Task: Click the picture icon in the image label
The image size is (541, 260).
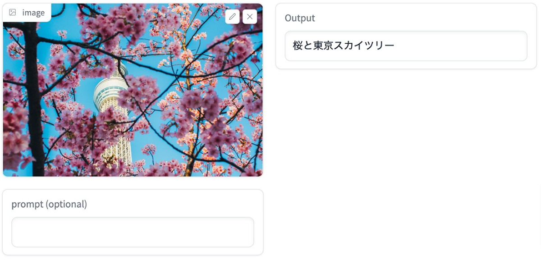Action: pyautogui.click(x=13, y=13)
